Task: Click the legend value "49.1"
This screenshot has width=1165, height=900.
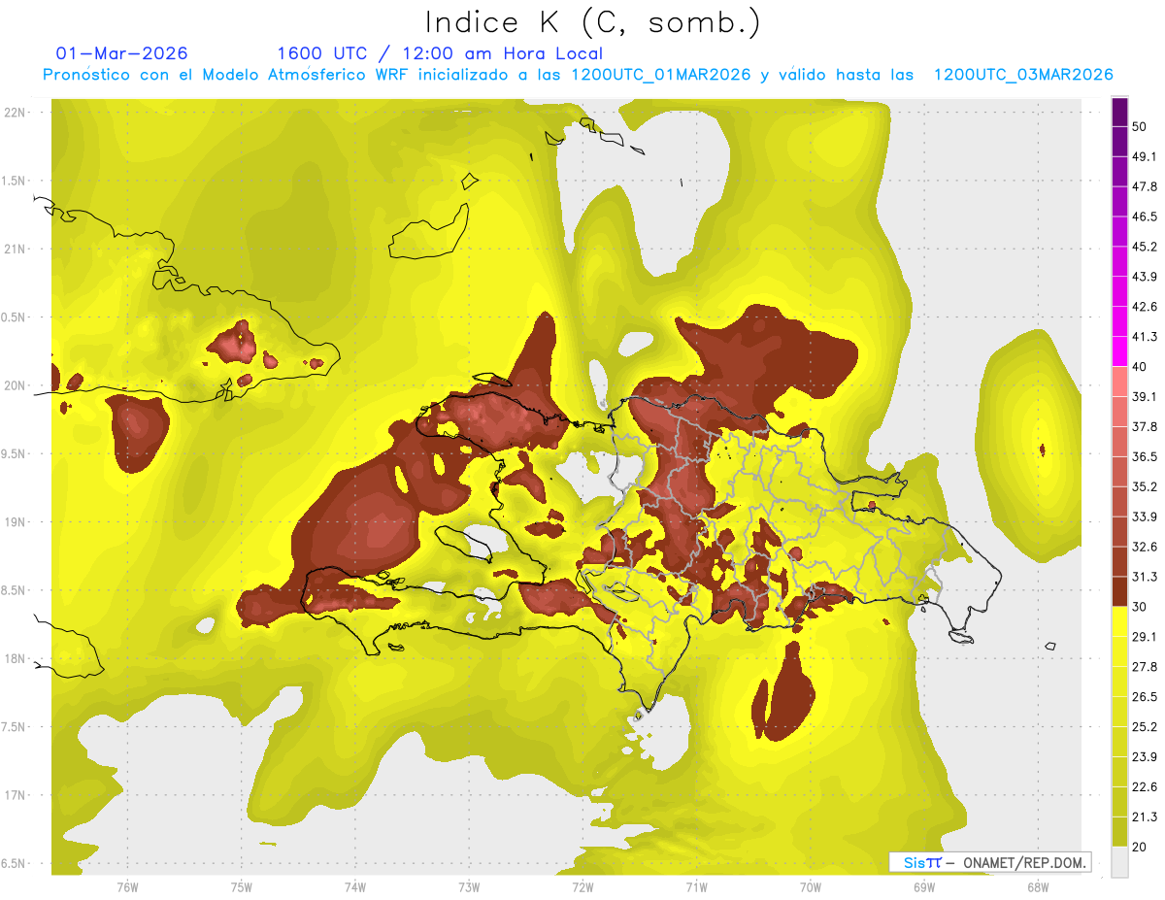Action: point(1145,157)
